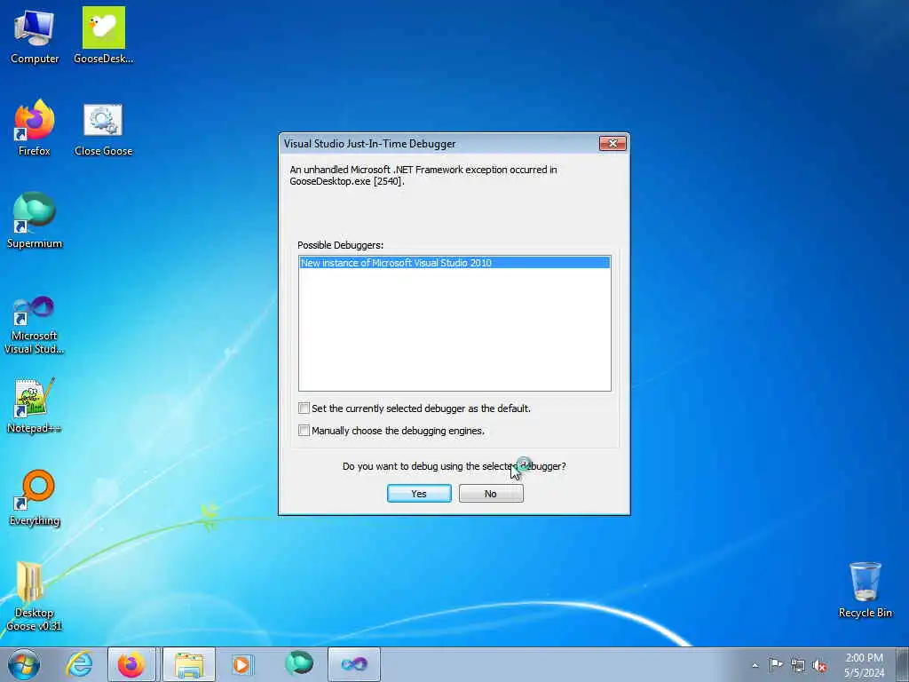909x682 pixels.
Task: Select the Close Goose desktop icon
Action: [x=103, y=129]
